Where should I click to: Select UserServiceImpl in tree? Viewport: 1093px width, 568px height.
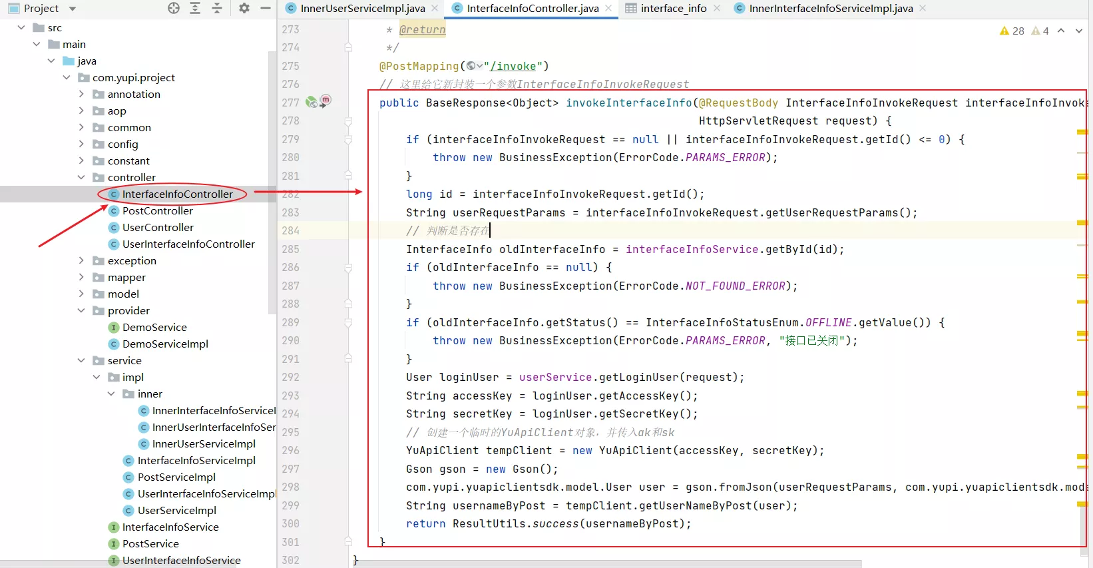click(177, 510)
